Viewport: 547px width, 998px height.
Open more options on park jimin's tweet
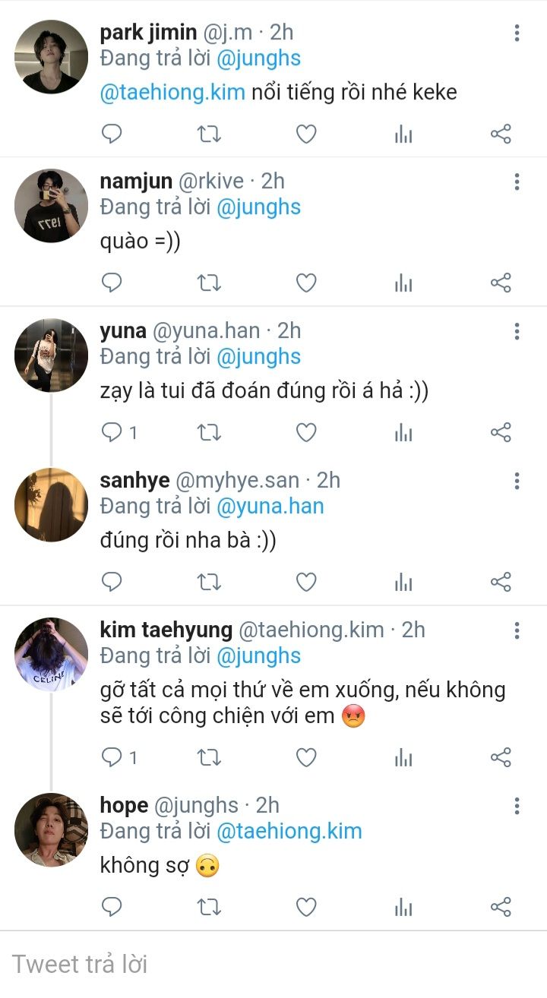(517, 33)
